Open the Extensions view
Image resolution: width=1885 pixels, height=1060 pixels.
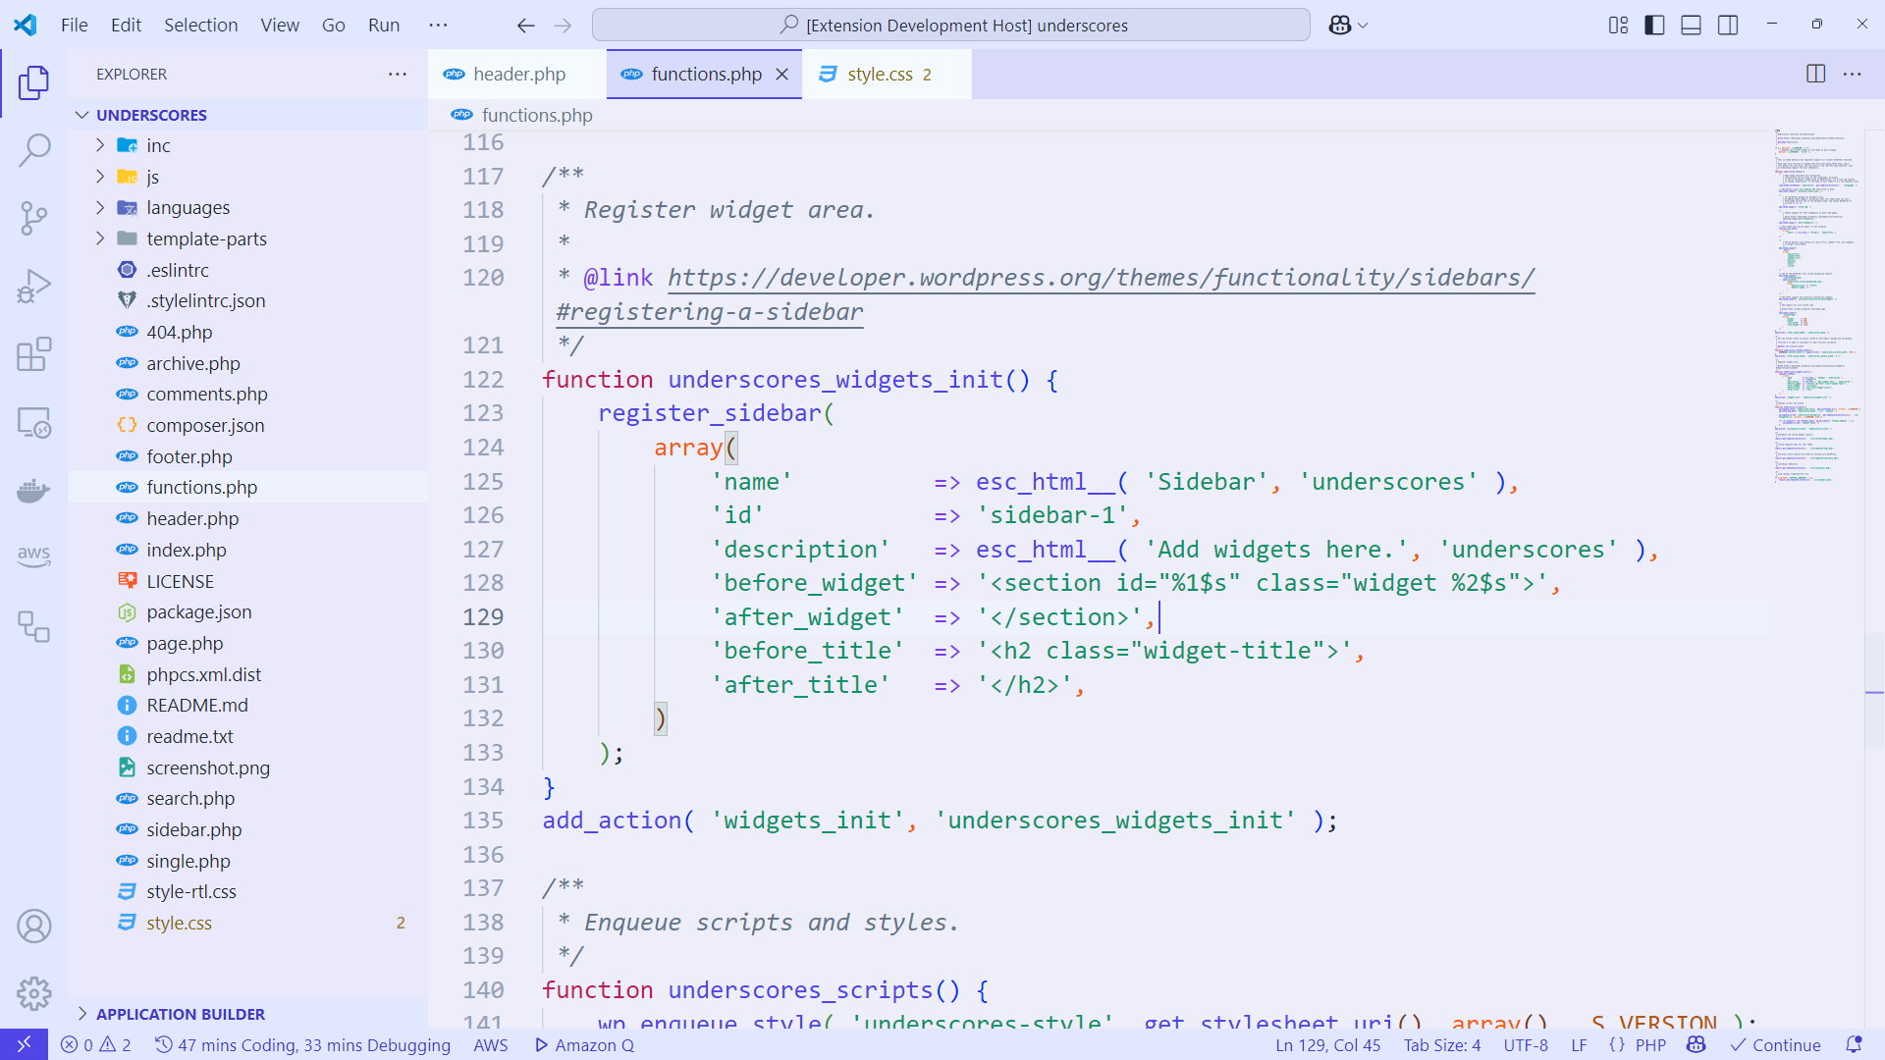(x=34, y=354)
